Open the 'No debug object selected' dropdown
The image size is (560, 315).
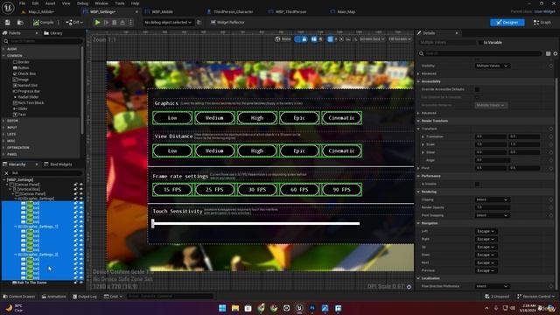tap(168, 23)
